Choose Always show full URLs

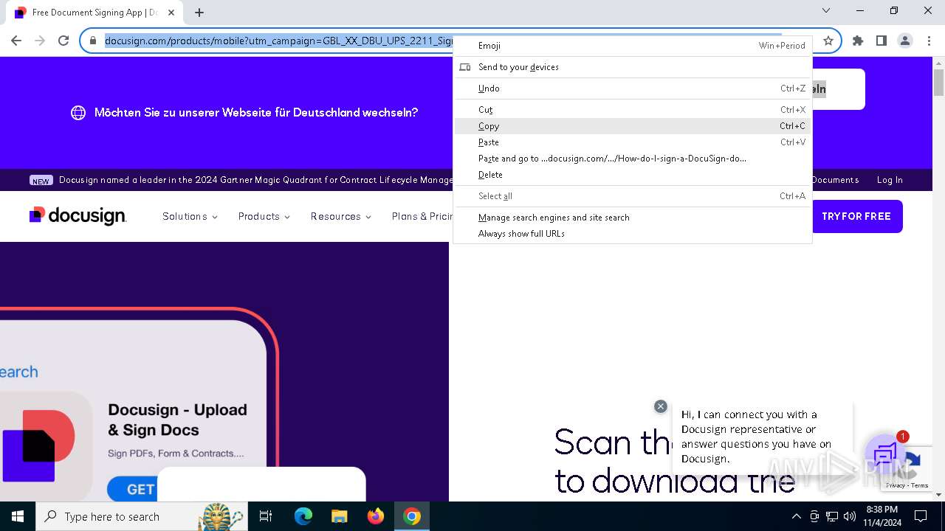point(633,234)
